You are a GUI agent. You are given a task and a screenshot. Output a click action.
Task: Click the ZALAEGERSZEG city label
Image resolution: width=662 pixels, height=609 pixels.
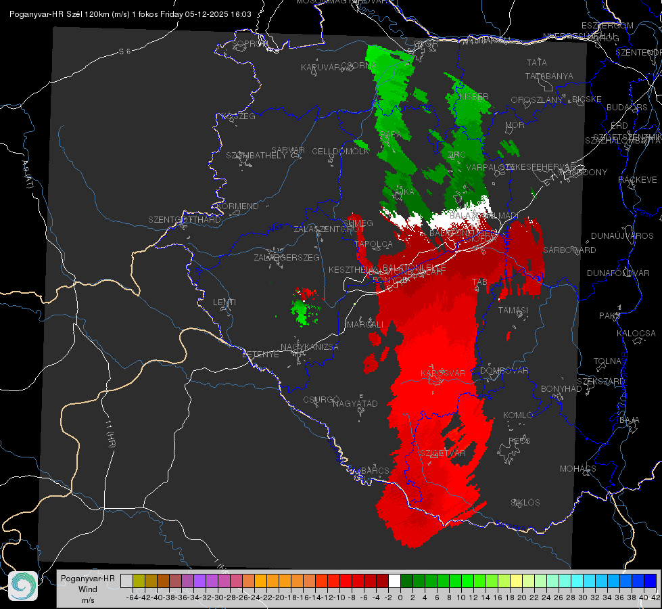click(x=287, y=257)
